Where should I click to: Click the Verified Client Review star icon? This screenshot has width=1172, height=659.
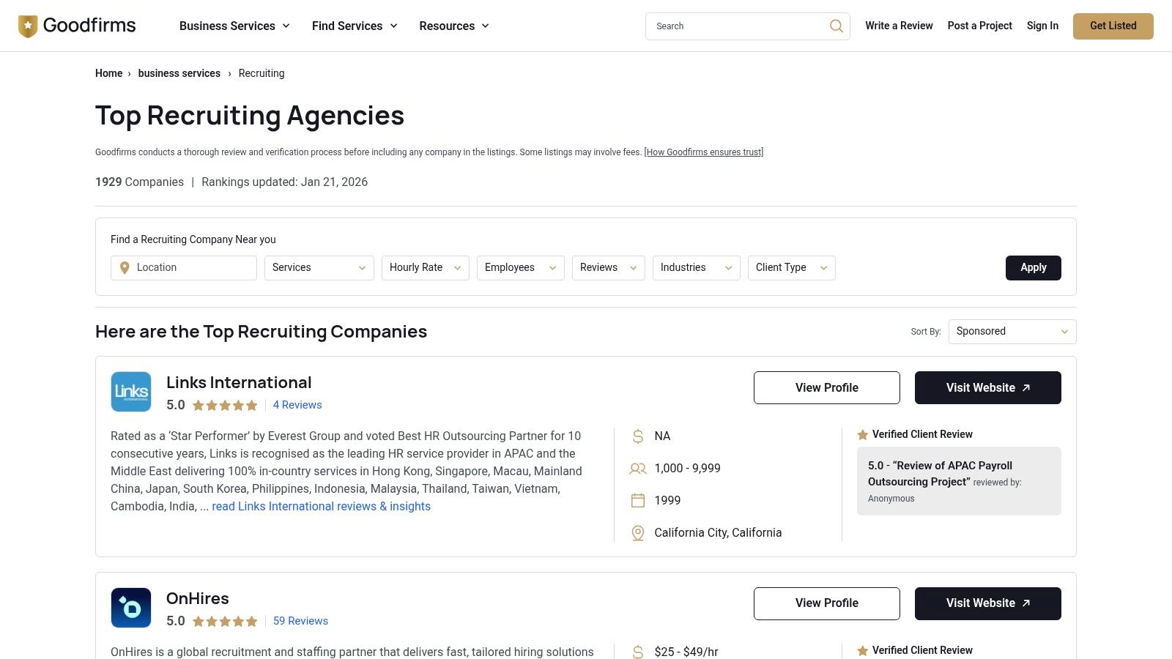pyautogui.click(x=863, y=434)
